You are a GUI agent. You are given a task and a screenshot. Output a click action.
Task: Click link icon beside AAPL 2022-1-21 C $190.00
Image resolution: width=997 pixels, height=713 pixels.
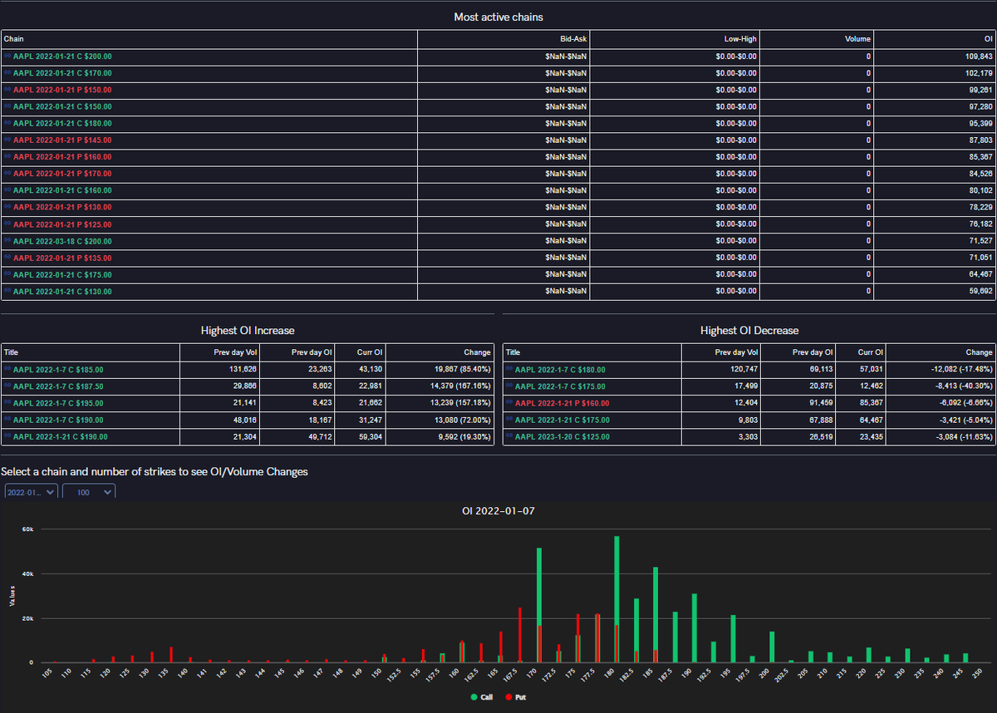(7, 436)
